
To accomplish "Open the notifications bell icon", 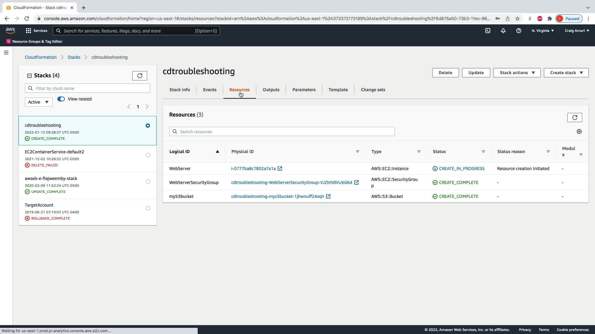I will [x=503, y=31].
